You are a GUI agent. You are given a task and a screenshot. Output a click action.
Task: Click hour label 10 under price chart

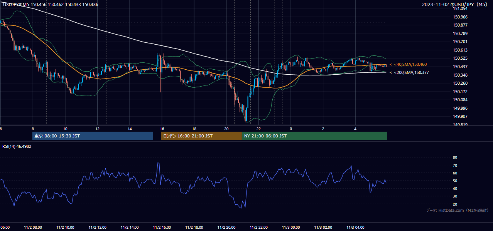tap(65, 129)
